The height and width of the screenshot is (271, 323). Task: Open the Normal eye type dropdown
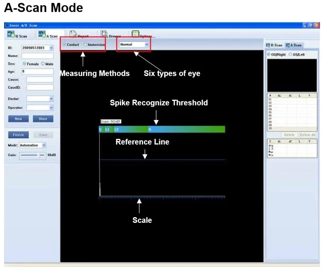point(147,44)
